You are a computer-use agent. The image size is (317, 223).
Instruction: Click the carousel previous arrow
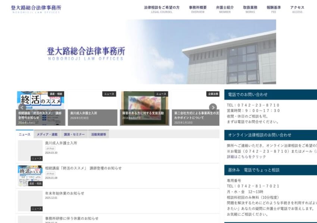(22, 107)
